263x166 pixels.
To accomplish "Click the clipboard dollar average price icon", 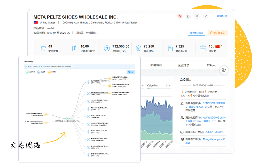I will (x=75, y=48).
